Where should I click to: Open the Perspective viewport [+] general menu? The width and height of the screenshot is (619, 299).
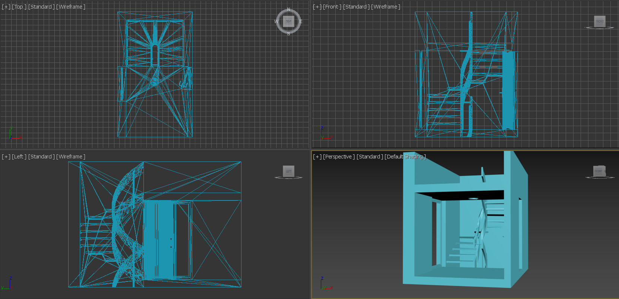pos(317,157)
